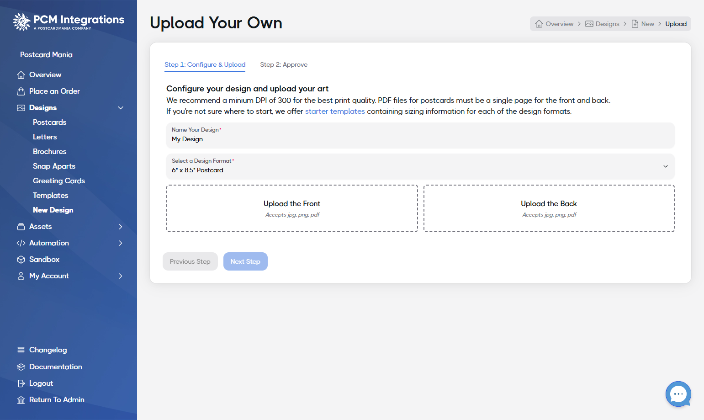Click the Postcard Mania account name
The width and height of the screenshot is (704, 420).
46,55
